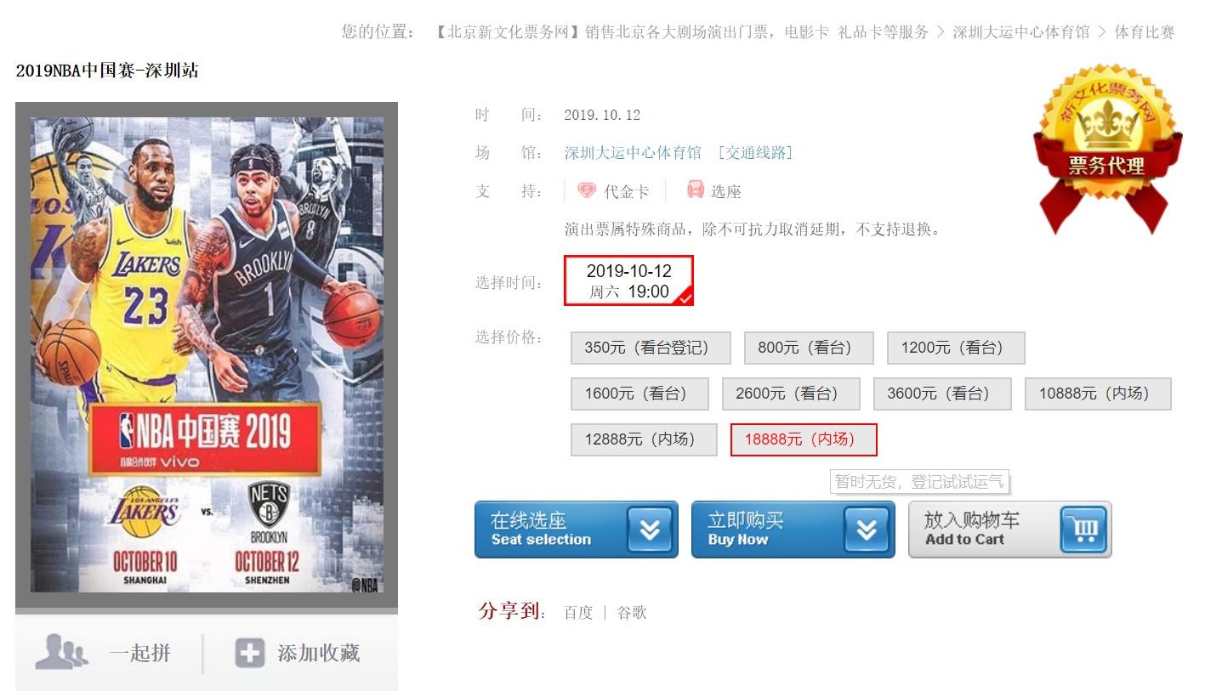Viewport: 1205px width, 691px height.
Task: Click the 票务代理 gold medal badge
Action: [1106, 150]
